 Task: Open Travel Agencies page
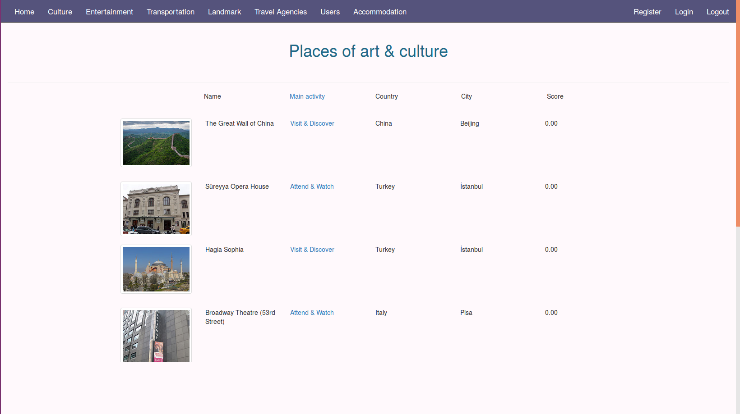coord(281,12)
